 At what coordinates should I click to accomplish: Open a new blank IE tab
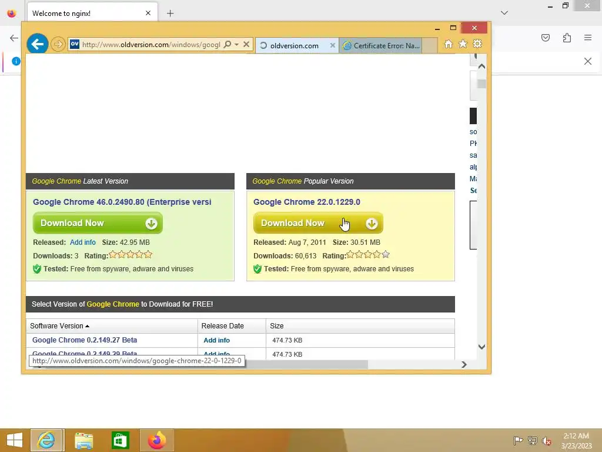430,46
